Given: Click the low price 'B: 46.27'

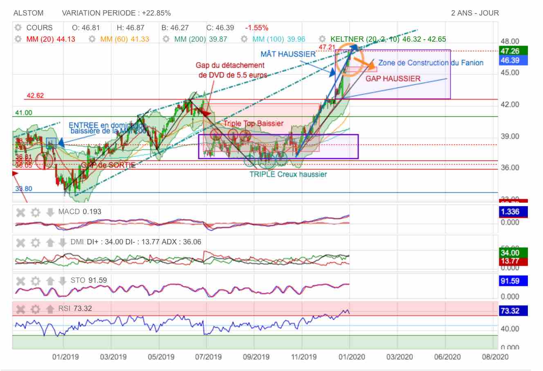Looking at the screenshot, I should tap(175, 28).
